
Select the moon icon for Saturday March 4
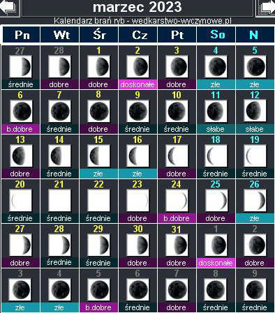(x=216, y=67)
